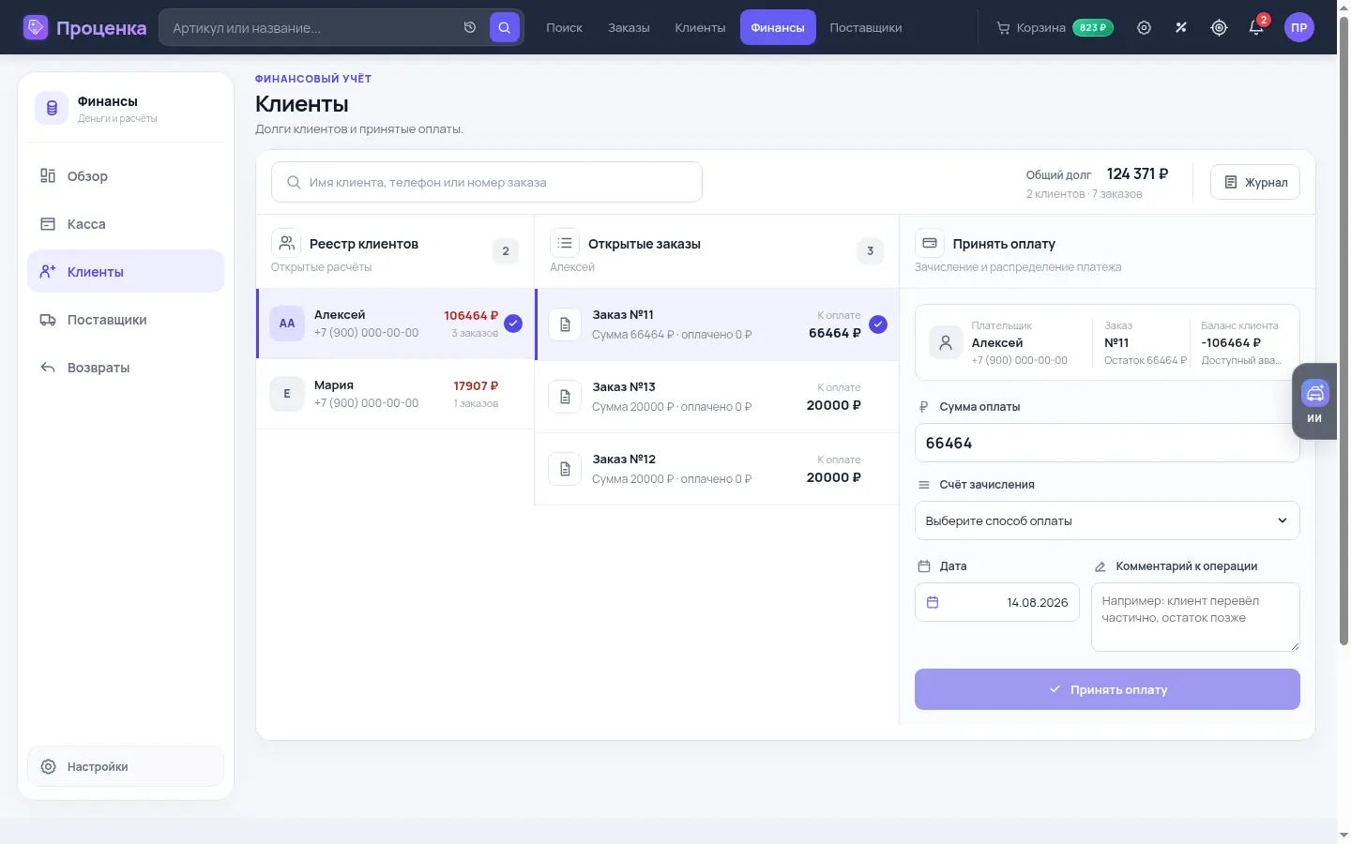Click the percent tools icon in header
This screenshot has width=1351, height=844.
(x=1181, y=27)
